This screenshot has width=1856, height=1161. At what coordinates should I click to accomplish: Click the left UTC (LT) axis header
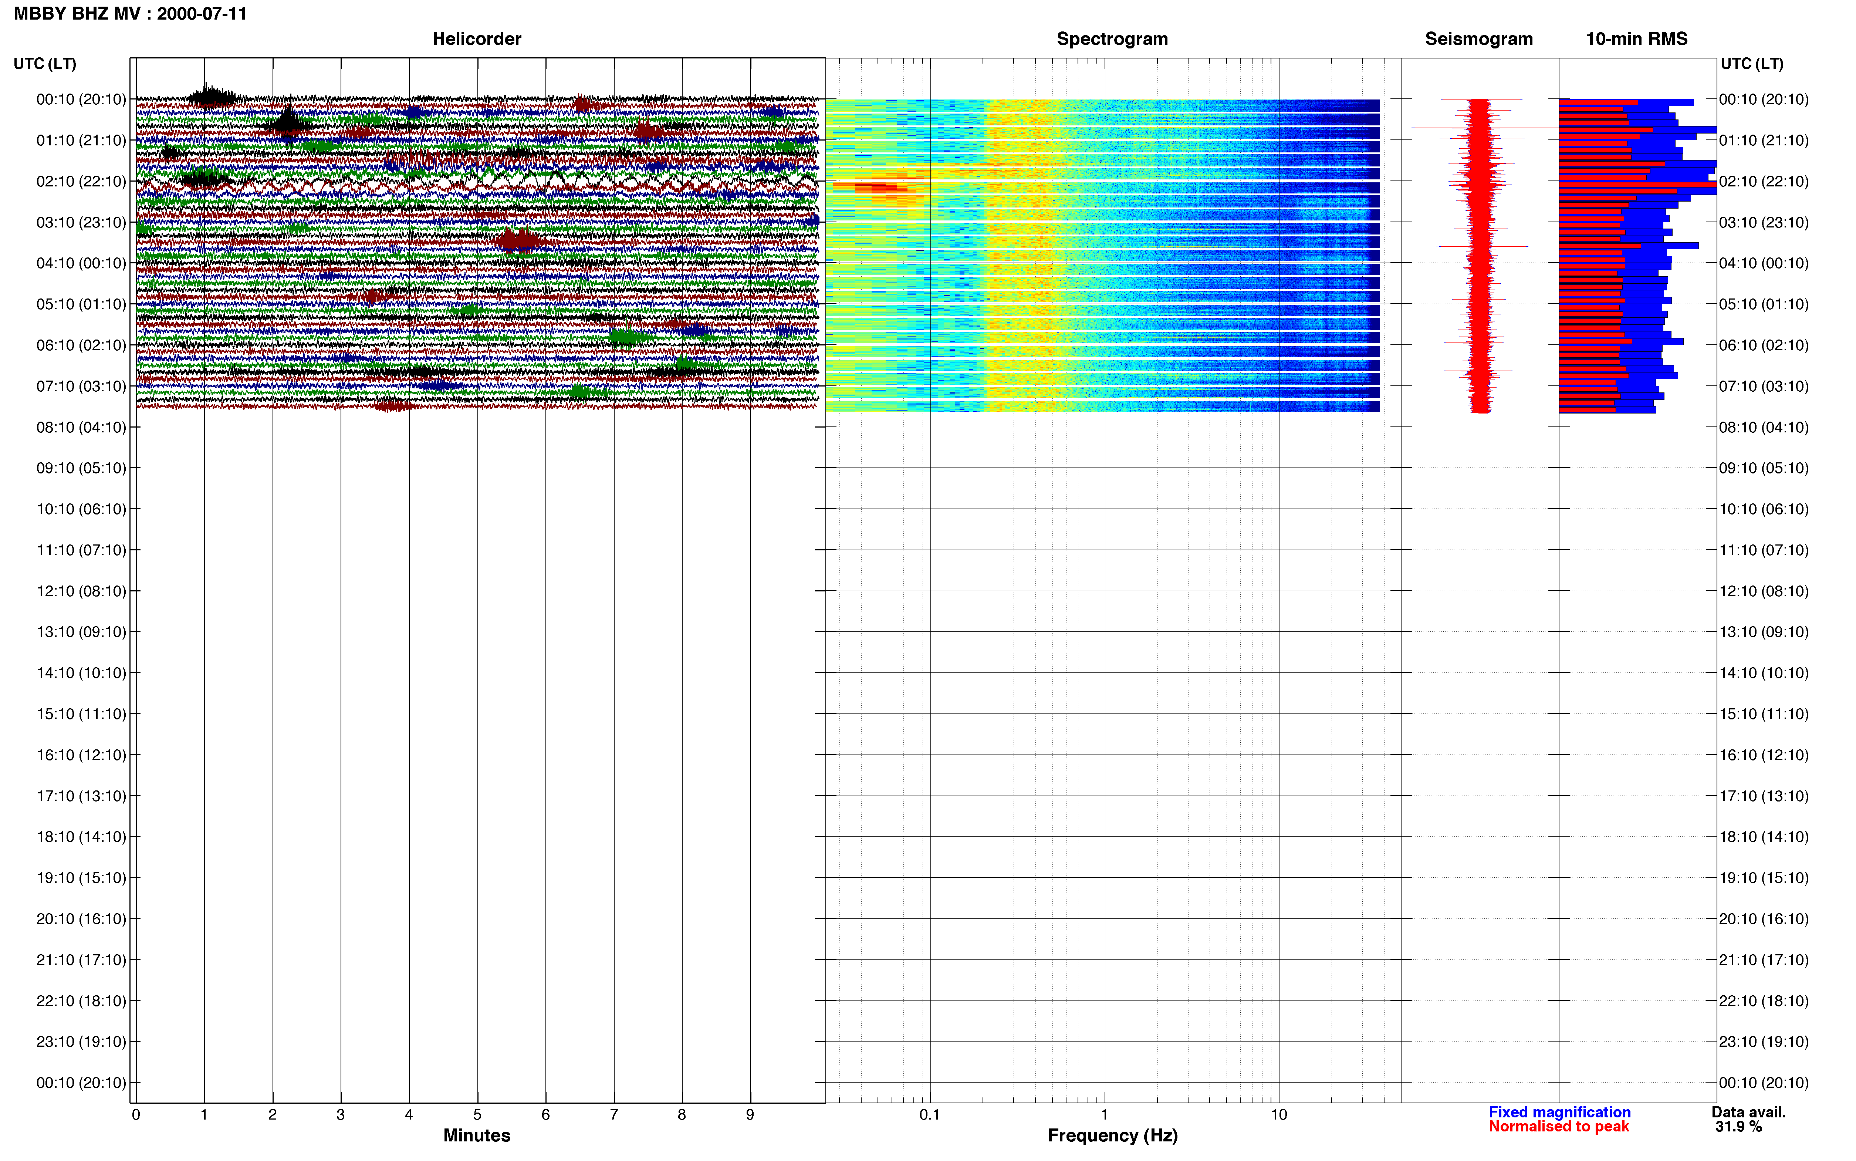point(45,64)
